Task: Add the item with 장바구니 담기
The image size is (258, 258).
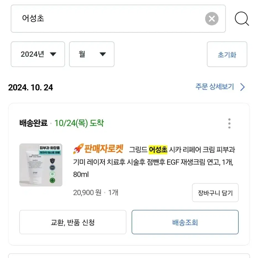Action: (215, 193)
